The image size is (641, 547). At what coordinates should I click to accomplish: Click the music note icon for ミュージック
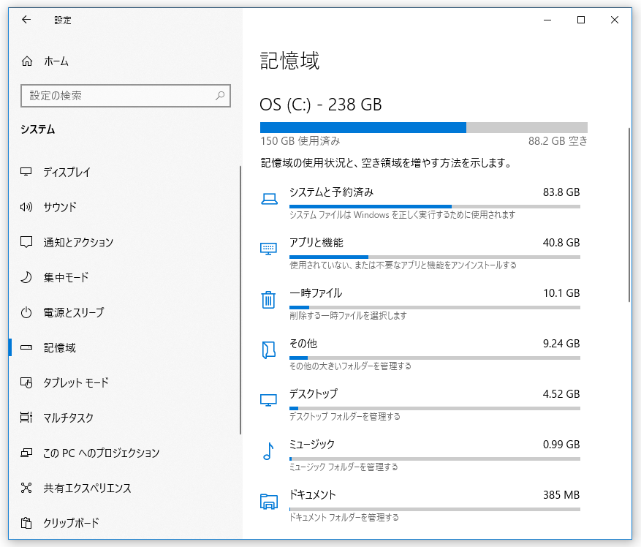click(x=268, y=450)
